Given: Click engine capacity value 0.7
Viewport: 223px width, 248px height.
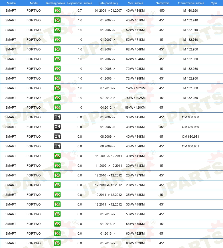Looking at the screenshot, I should pos(80,11).
